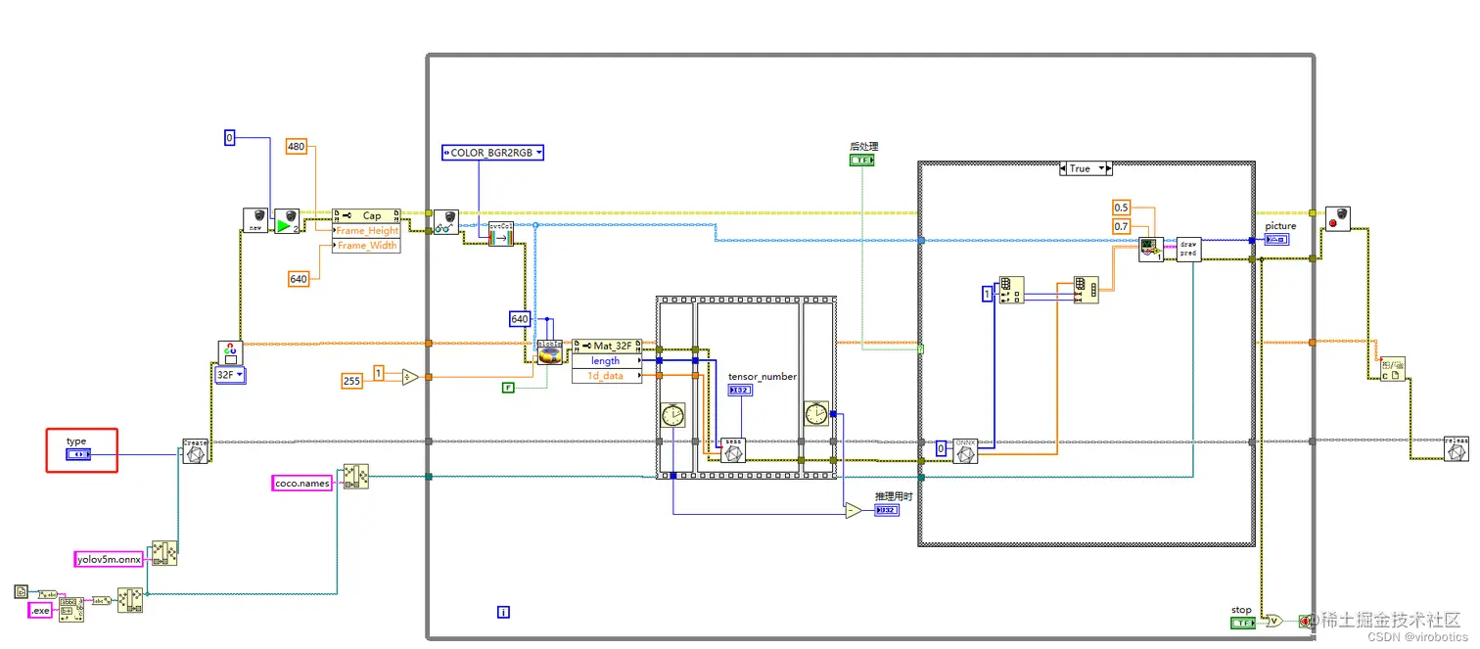The width and height of the screenshot is (1480, 649).
Task: Select the blobFromImage VI node
Action: (550, 351)
